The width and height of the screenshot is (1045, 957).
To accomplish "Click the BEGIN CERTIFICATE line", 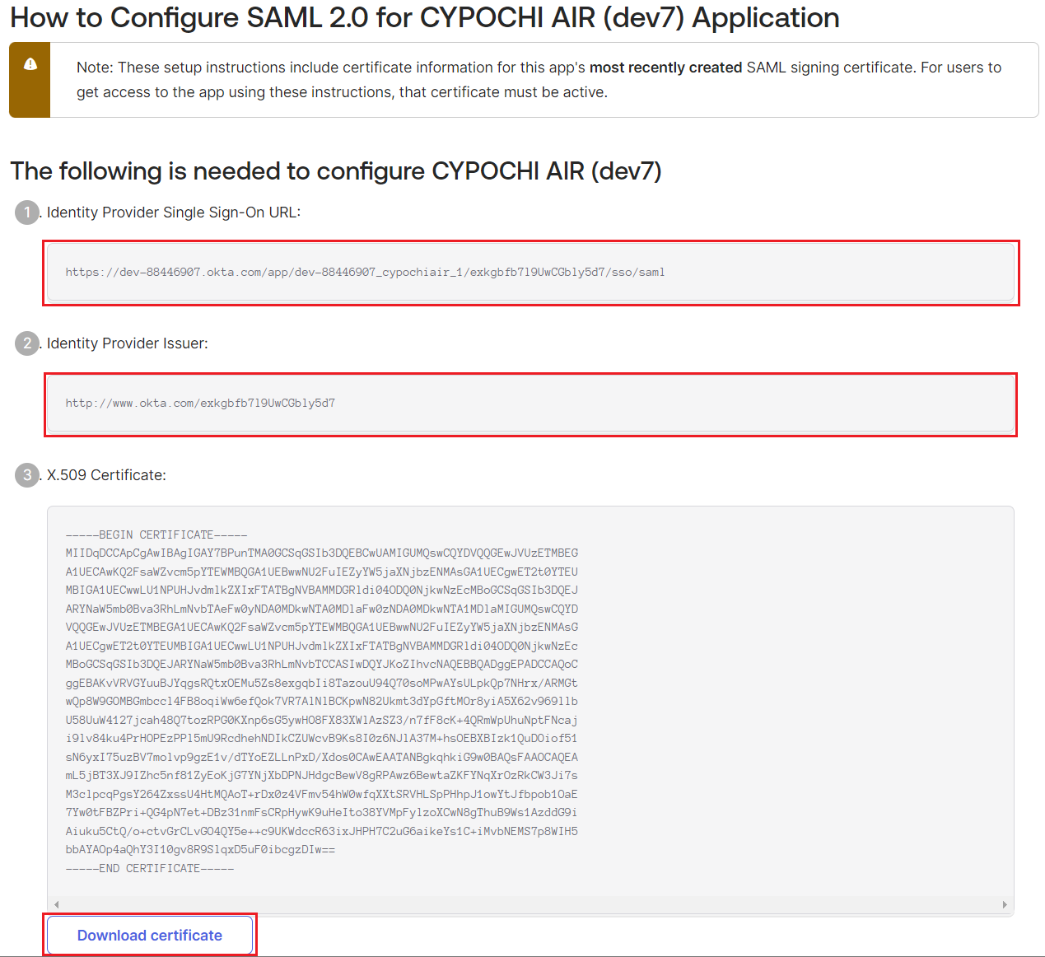I will click(x=156, y=535).
